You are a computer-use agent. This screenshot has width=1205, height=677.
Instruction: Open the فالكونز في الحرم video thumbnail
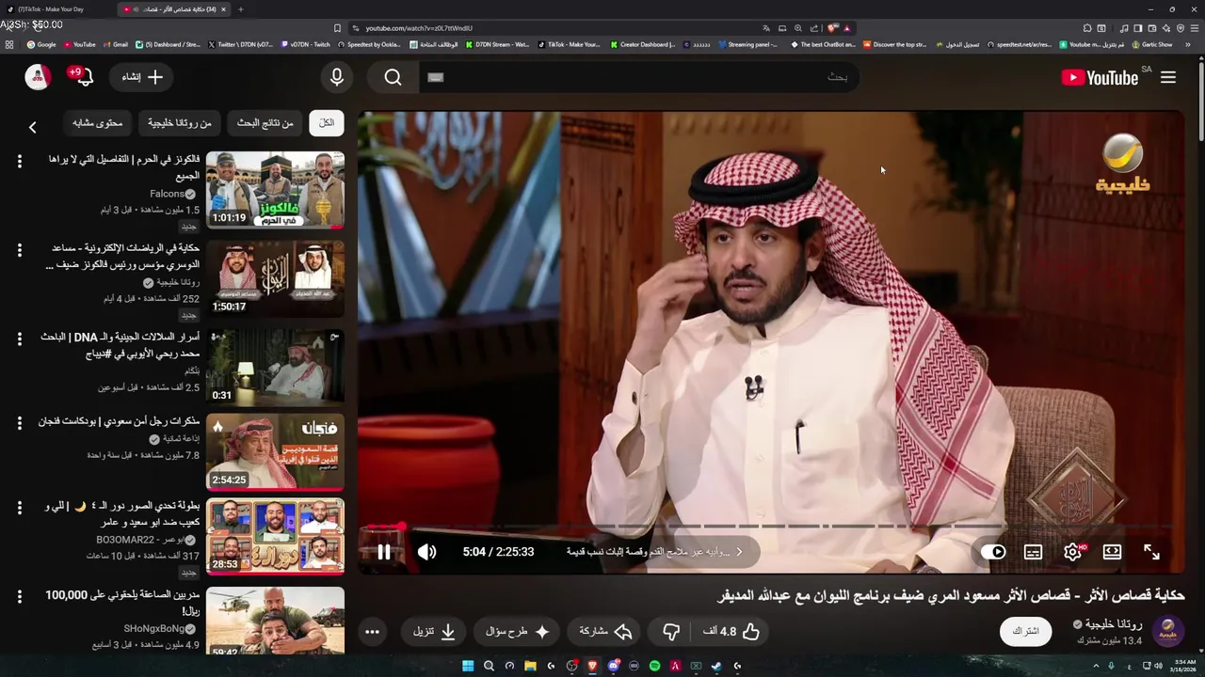275,190
